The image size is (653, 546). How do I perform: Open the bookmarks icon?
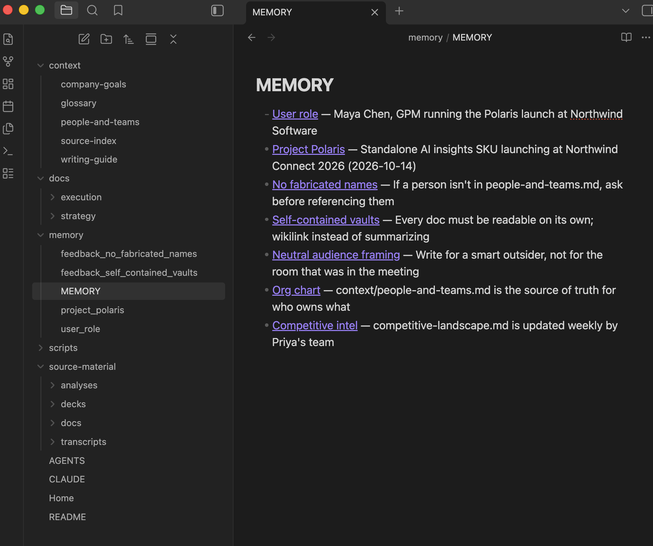point(118,10)
